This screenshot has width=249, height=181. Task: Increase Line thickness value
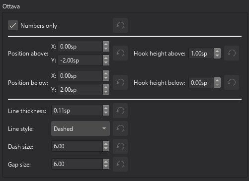pos(106,108)
